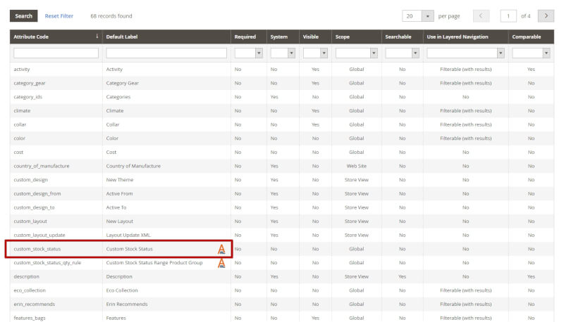Click the current page number field

click(x=508, y=15)
